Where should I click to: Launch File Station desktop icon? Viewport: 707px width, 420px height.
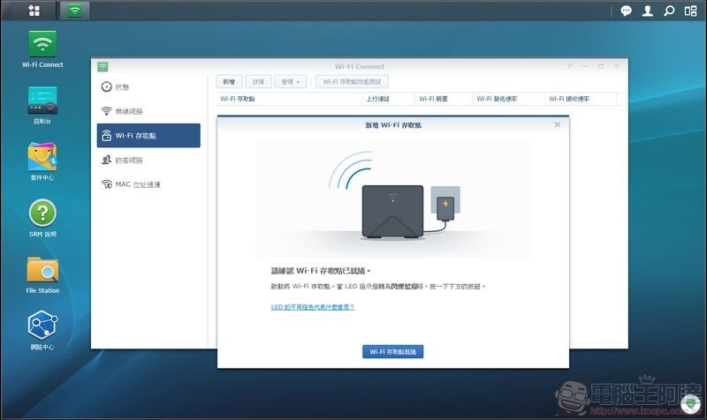click(42, 275)
